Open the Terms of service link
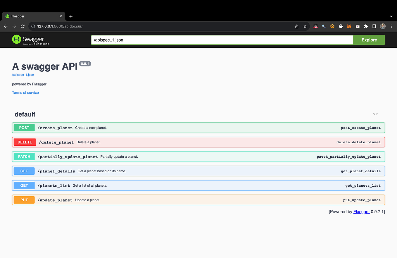The height and width of the screenshot is (258, 397). click(25, 92)
